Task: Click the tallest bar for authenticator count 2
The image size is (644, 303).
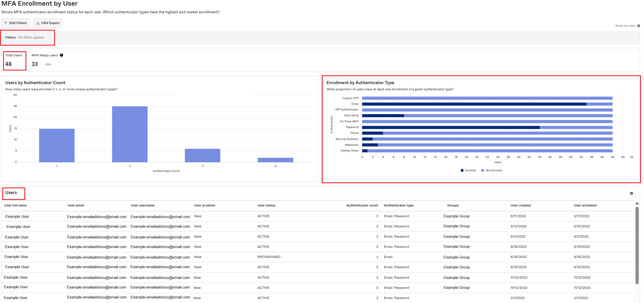Action: point(130,133)
